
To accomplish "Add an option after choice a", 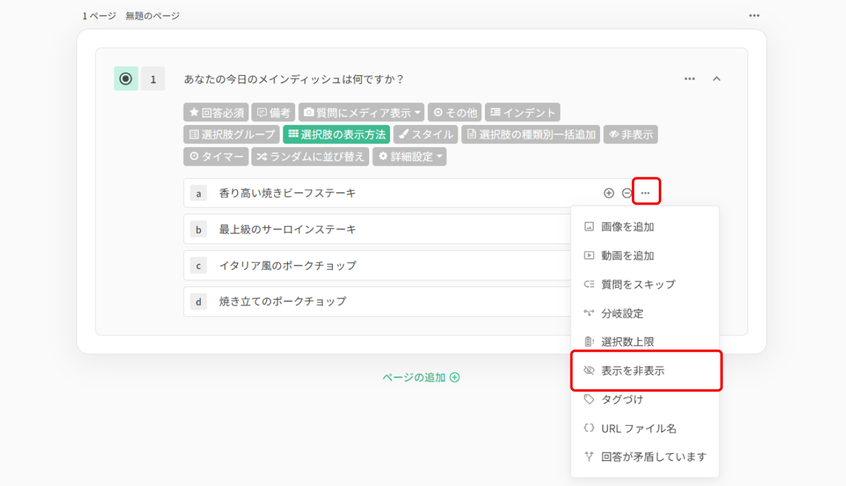I will coord(609,193).
